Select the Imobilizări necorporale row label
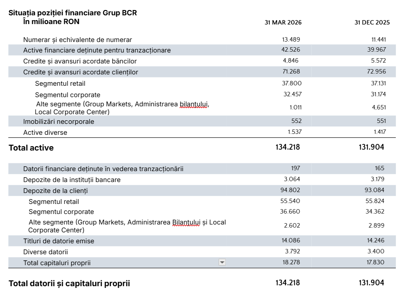 59,122
